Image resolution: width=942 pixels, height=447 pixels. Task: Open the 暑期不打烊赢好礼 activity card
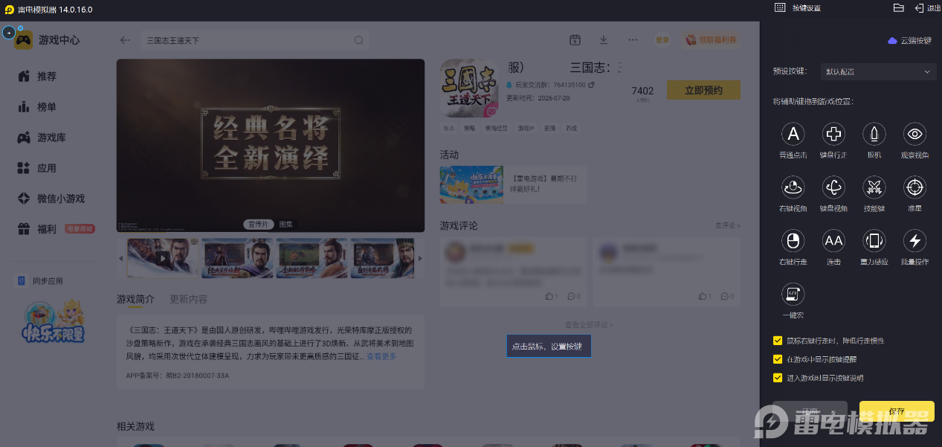coord(513,184)
